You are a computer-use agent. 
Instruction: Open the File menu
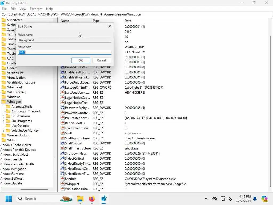click(x=4, y=9)
